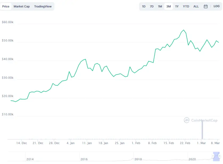This screenshot has height=164, width=223.
Task: Click the right handle of the range navigator
Action: pos(220,156)
